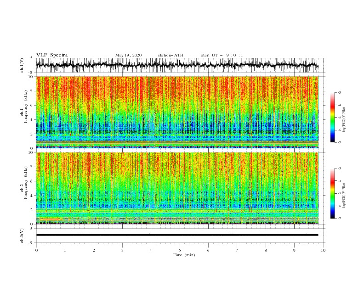Screen dimensions: 364x281
Task: Click the 'VLF Spectra' title text
Action: [x=52, y=55]
